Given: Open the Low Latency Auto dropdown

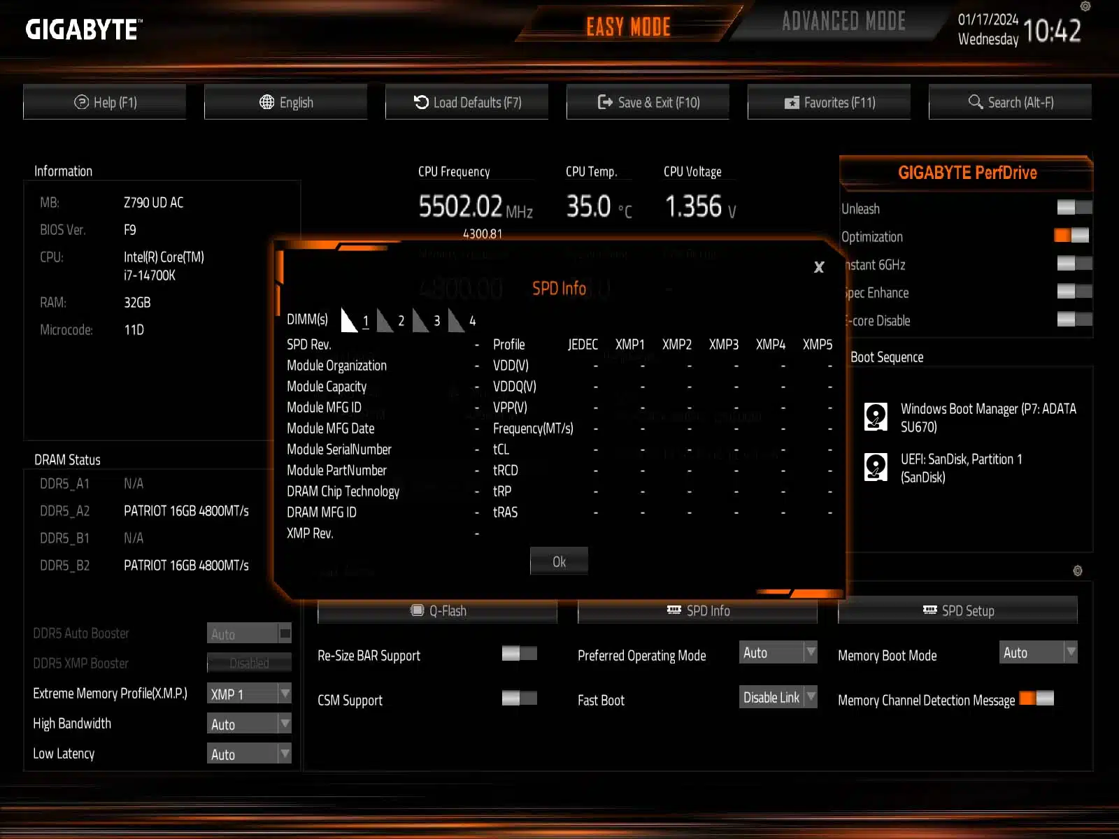Looking at the screenshot, I should [249, 754].
